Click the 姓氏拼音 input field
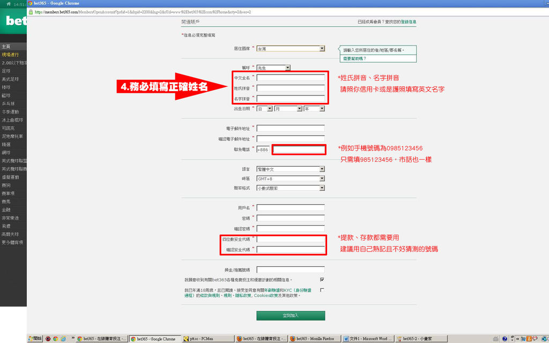 290,88
